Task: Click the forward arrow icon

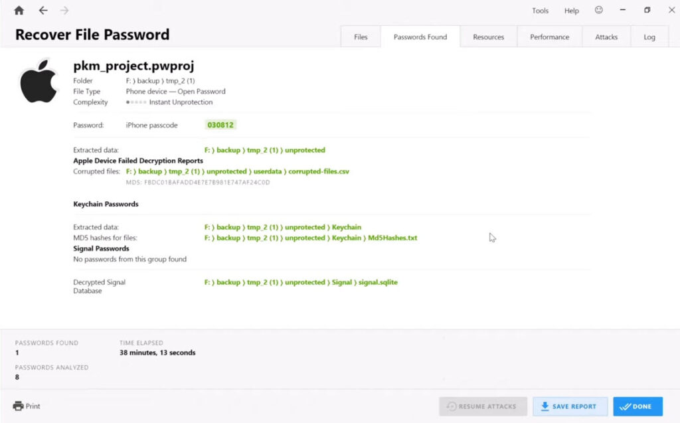Action: pyautogui.click(x=64, y=11)
